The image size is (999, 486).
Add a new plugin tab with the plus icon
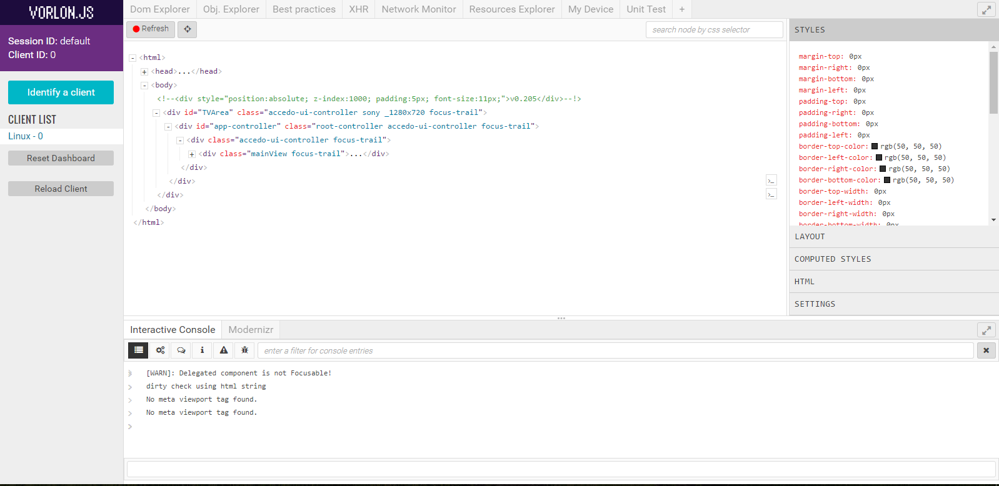(682, 9)
